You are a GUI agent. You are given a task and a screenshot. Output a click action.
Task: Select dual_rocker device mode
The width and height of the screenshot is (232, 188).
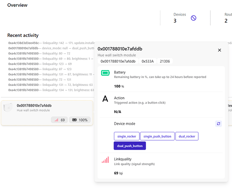click(187, 136)
